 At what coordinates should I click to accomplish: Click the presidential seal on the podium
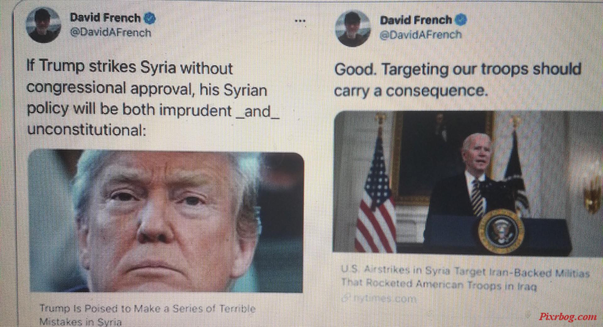(x=502, y=232)
